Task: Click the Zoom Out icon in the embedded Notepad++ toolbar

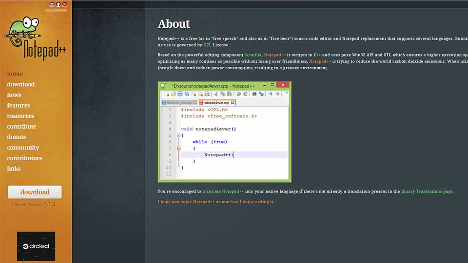Action: pyautogui.click(x=277, y=94)
